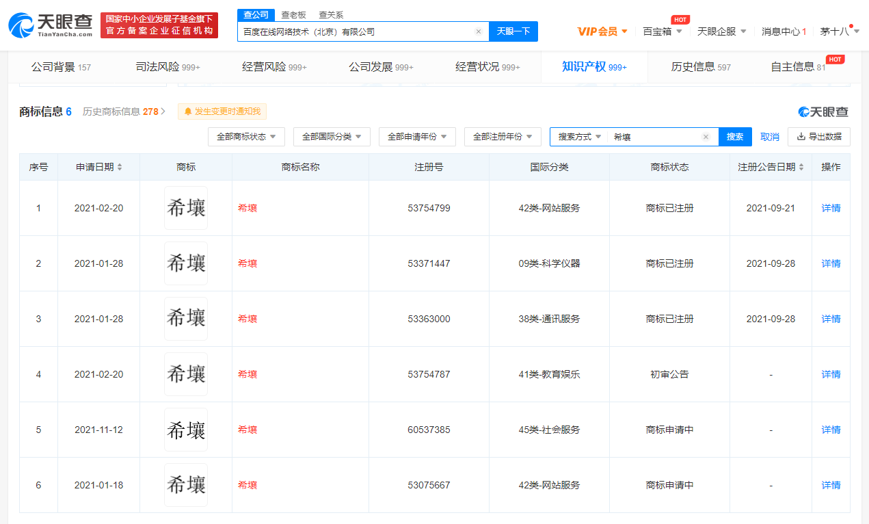This screenshot has height=524, width=869.
Task: Open 全部注册年份 dropdown
Action: tap(503, 137)
